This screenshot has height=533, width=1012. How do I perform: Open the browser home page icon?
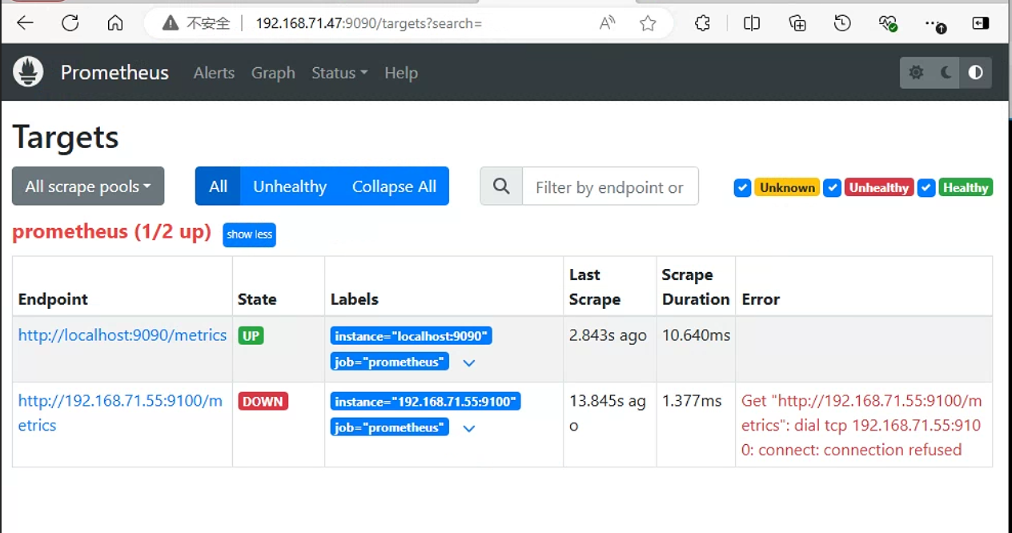115,23
